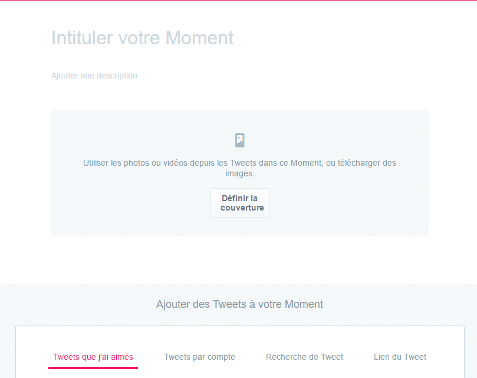Click the 'Utiliser les photos ou vidéos' hint text
Screen dimensions: 477x378
(x=240, y=168)
